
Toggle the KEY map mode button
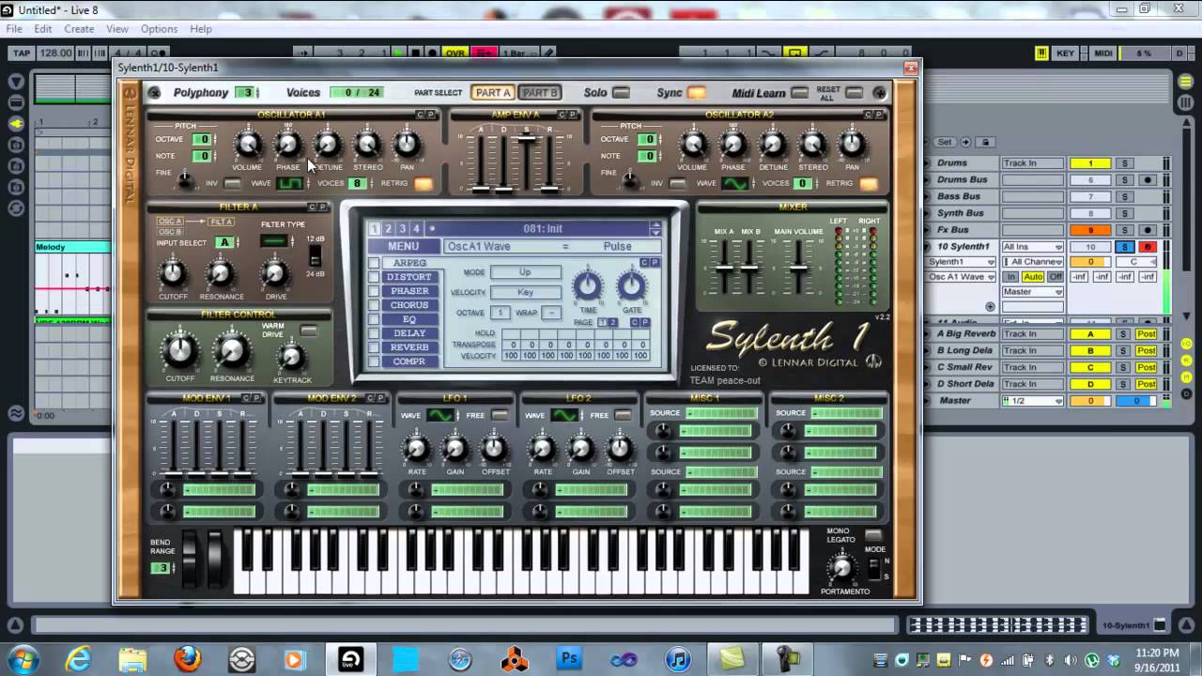click(x=1065, y=54)
